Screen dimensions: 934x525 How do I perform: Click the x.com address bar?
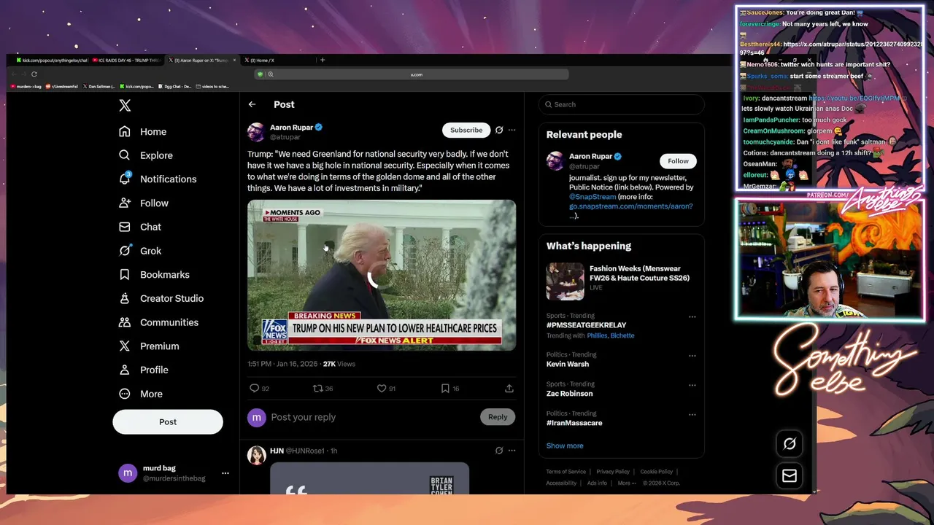coord(416,74)
